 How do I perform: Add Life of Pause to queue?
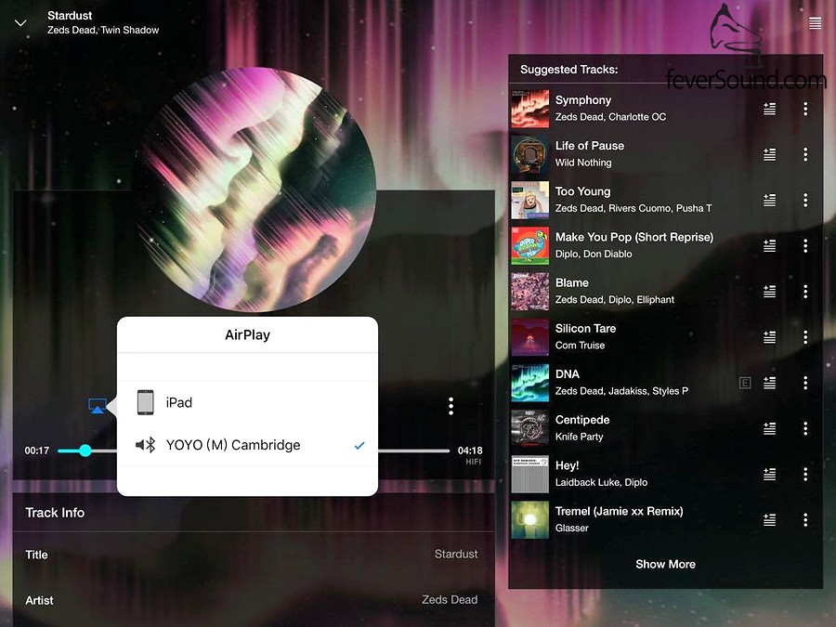(769, 154)
